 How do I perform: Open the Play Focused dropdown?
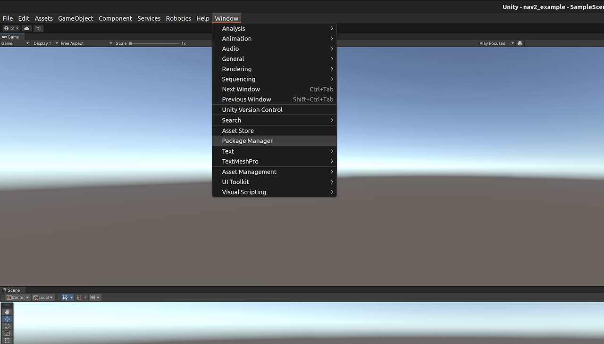pyautogui.click(x=495, y=43)
